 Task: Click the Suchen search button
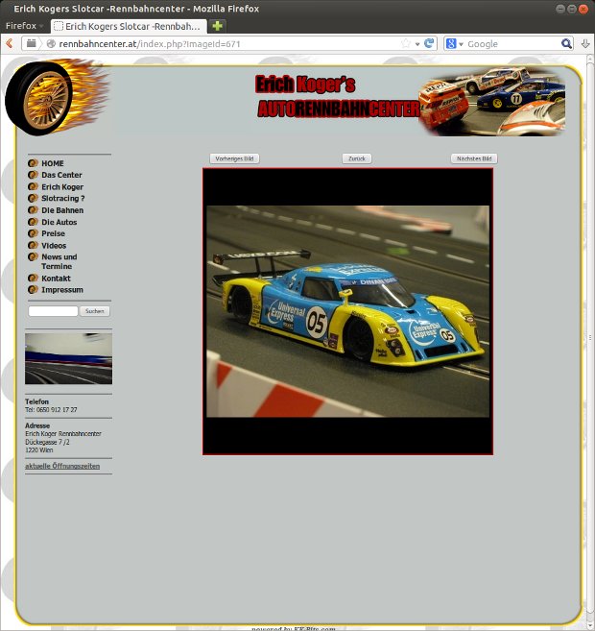(x=94, y=311)
